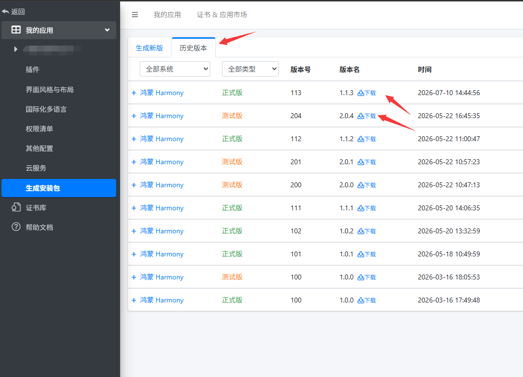Click the back arrow icon 返回
Viewport: 523px width, 377px height.
click(x=5, y=12)
